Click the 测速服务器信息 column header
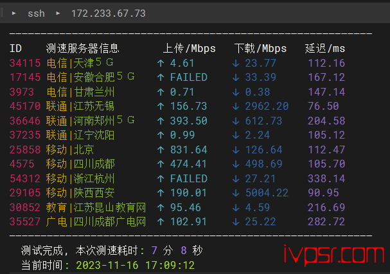 coord(83,48)
